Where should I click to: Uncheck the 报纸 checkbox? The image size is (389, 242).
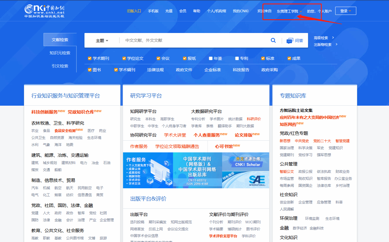click(x=185, y=58)
